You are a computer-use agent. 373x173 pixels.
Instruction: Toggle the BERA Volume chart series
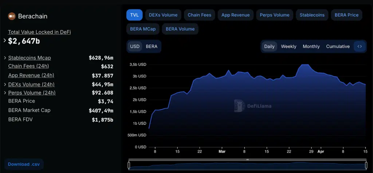180,29
